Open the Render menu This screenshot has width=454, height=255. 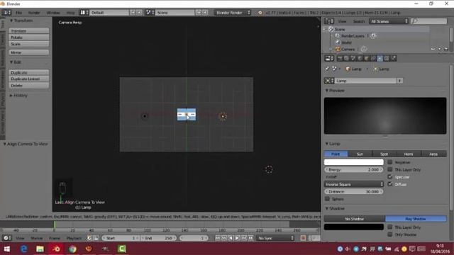tap(34, 13)
